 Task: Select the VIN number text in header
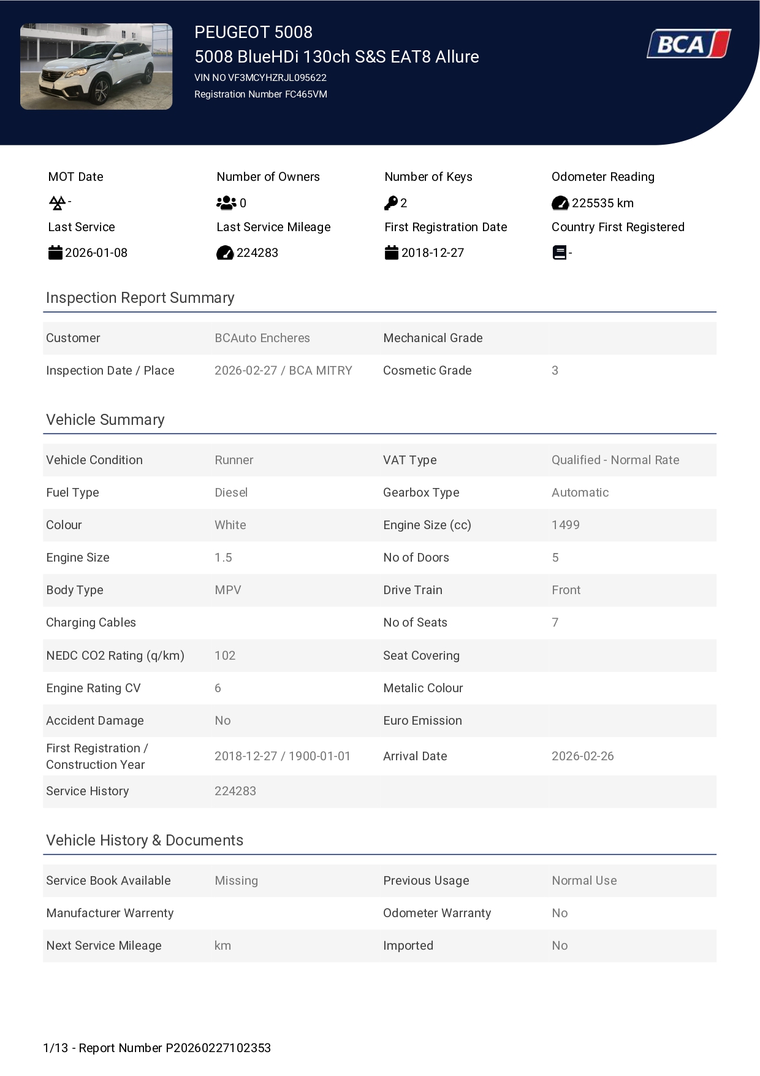pos(260,78)
